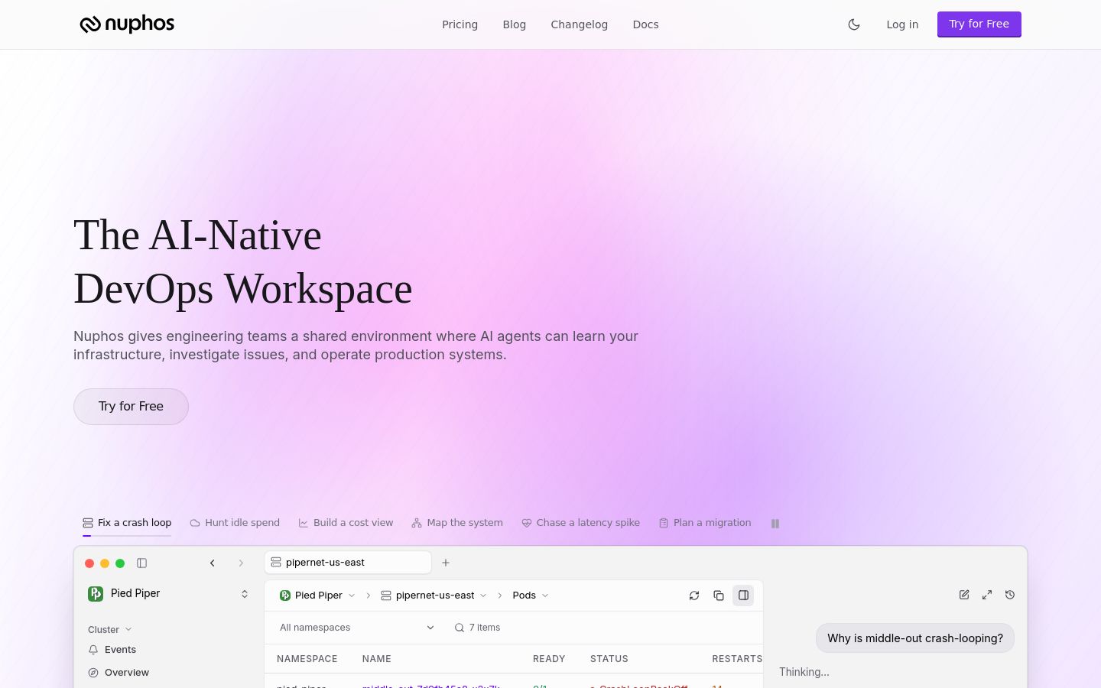This screenshot has width=1101, height=688.
Task: Switch to the Map the system tab
Action: tap(457, 523)
